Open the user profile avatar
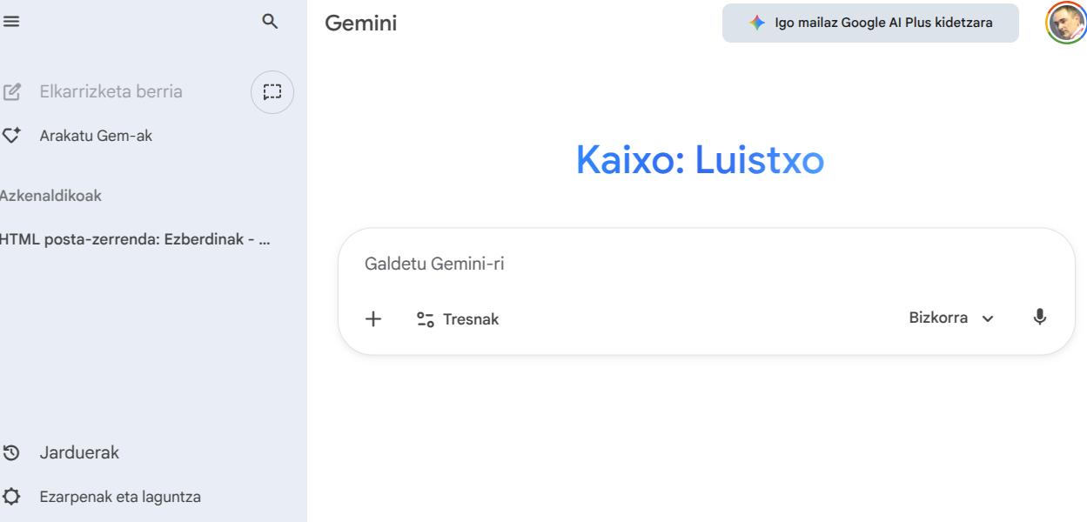Viewport: 1087px width, 522px height. click(x=1065, y=23)
